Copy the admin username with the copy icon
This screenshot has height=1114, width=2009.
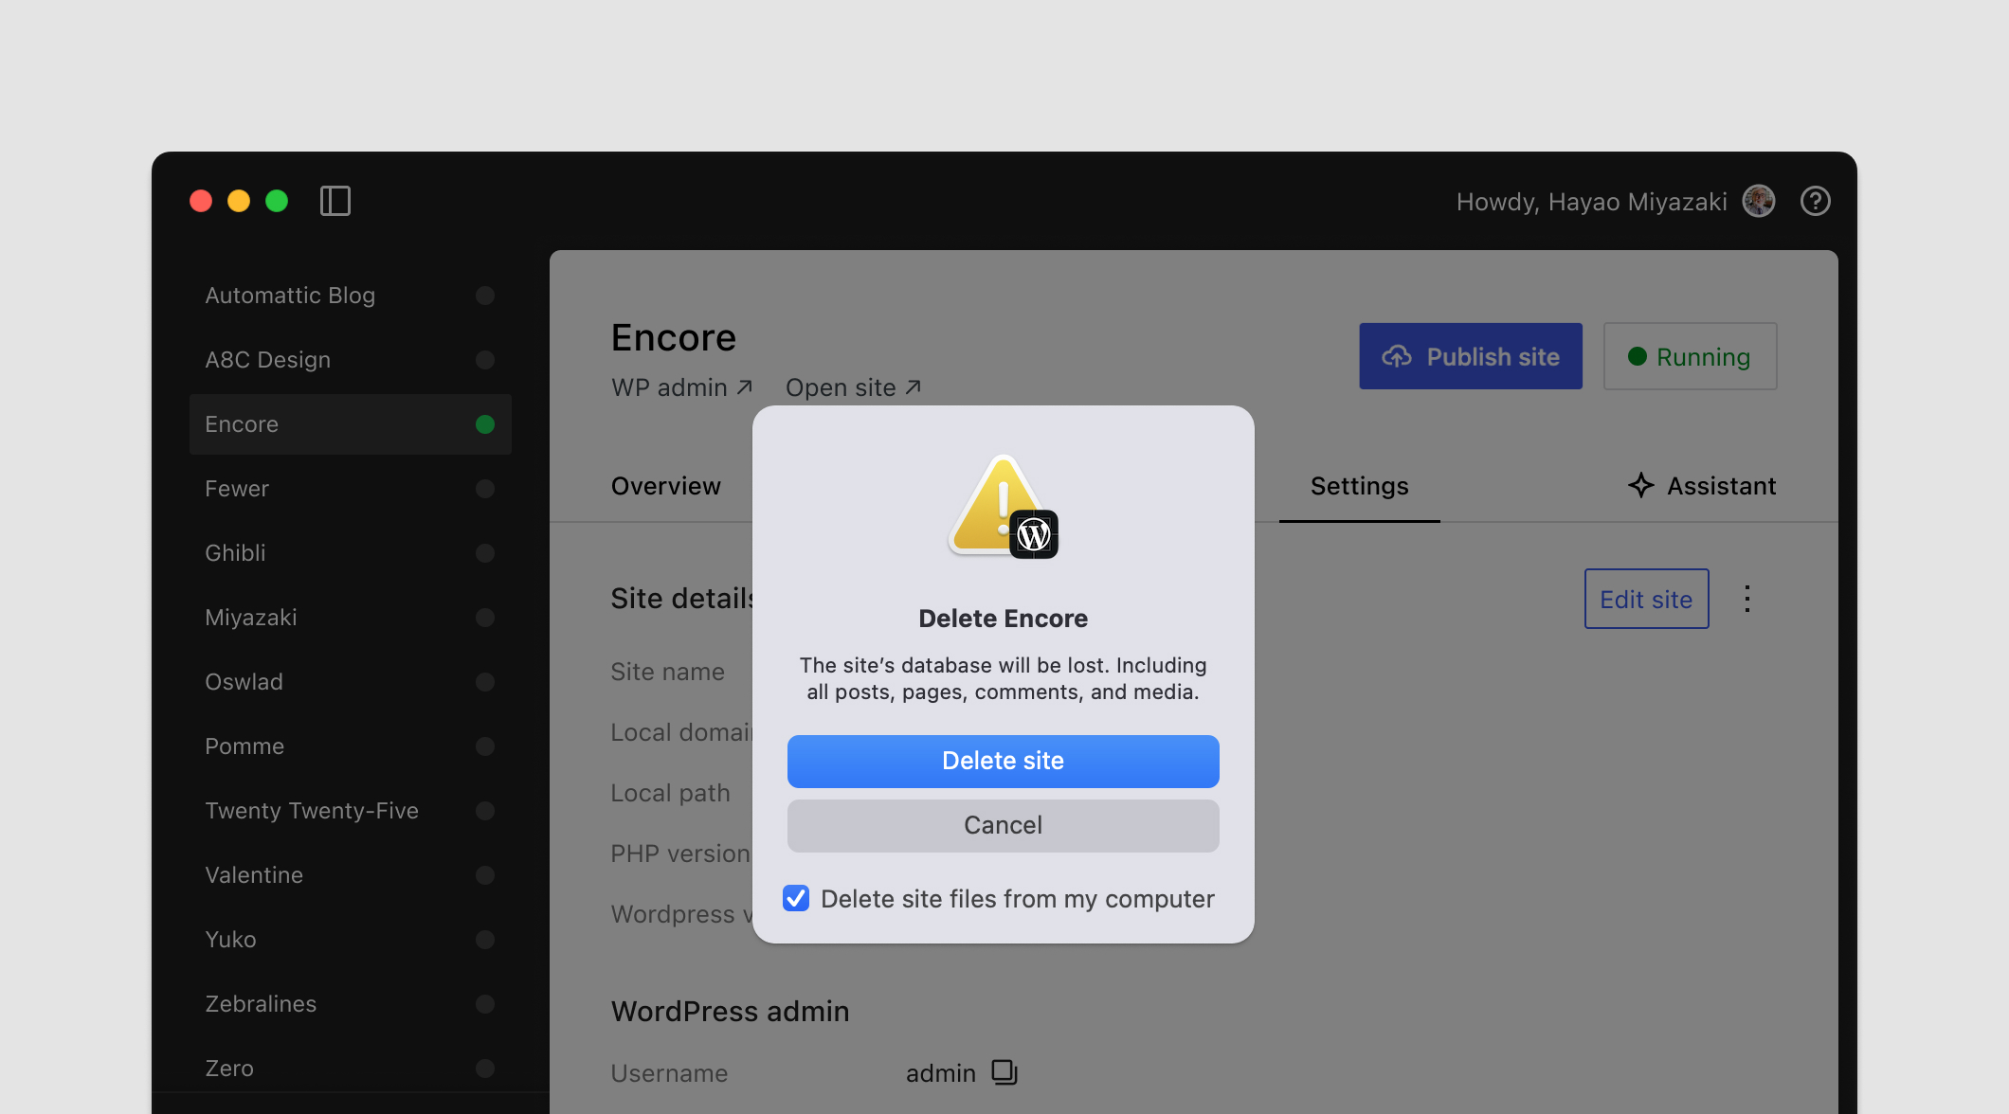[1004, 1072]
